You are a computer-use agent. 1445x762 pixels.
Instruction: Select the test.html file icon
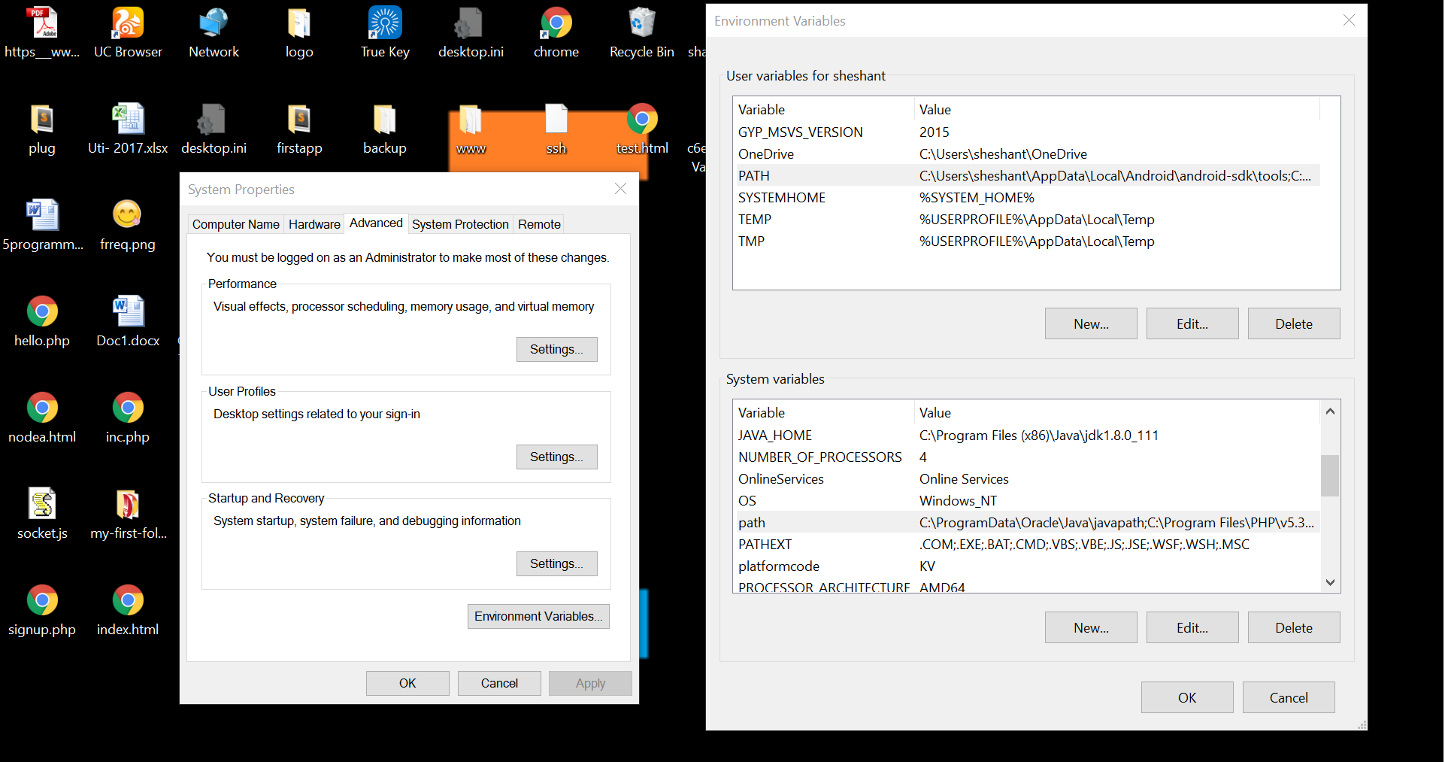click(x=642, y=129)
